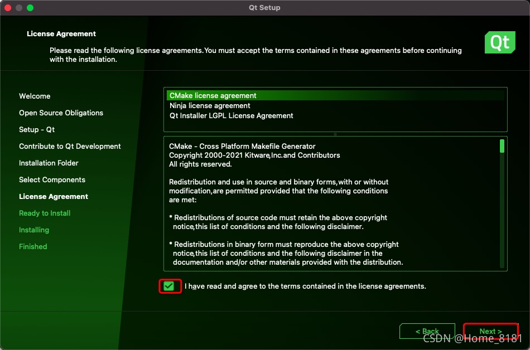
Task: Select CMake license agreement in the list
Action: tap(335, 95)
